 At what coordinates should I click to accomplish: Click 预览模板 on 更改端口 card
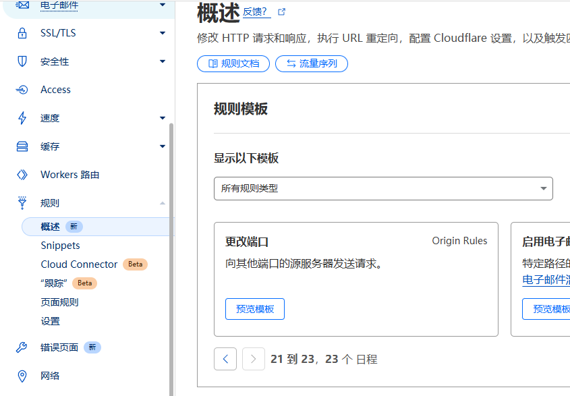[x=255, y=309]
